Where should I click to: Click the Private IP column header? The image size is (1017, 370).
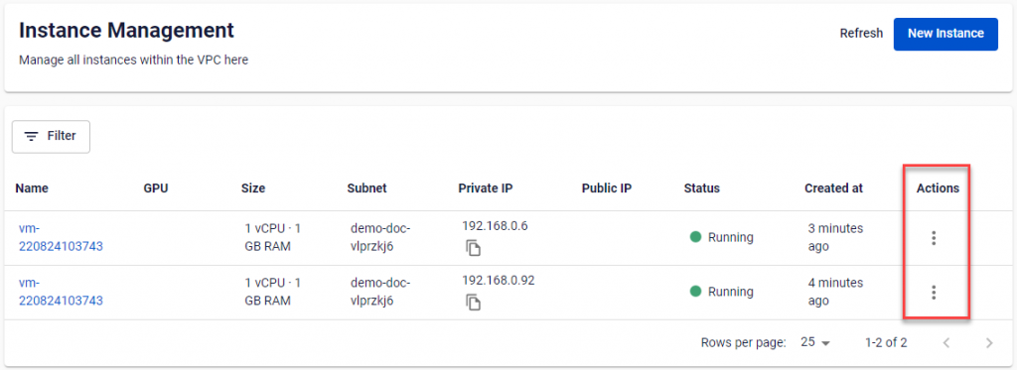pyautogui.click(x=486, y=188)
